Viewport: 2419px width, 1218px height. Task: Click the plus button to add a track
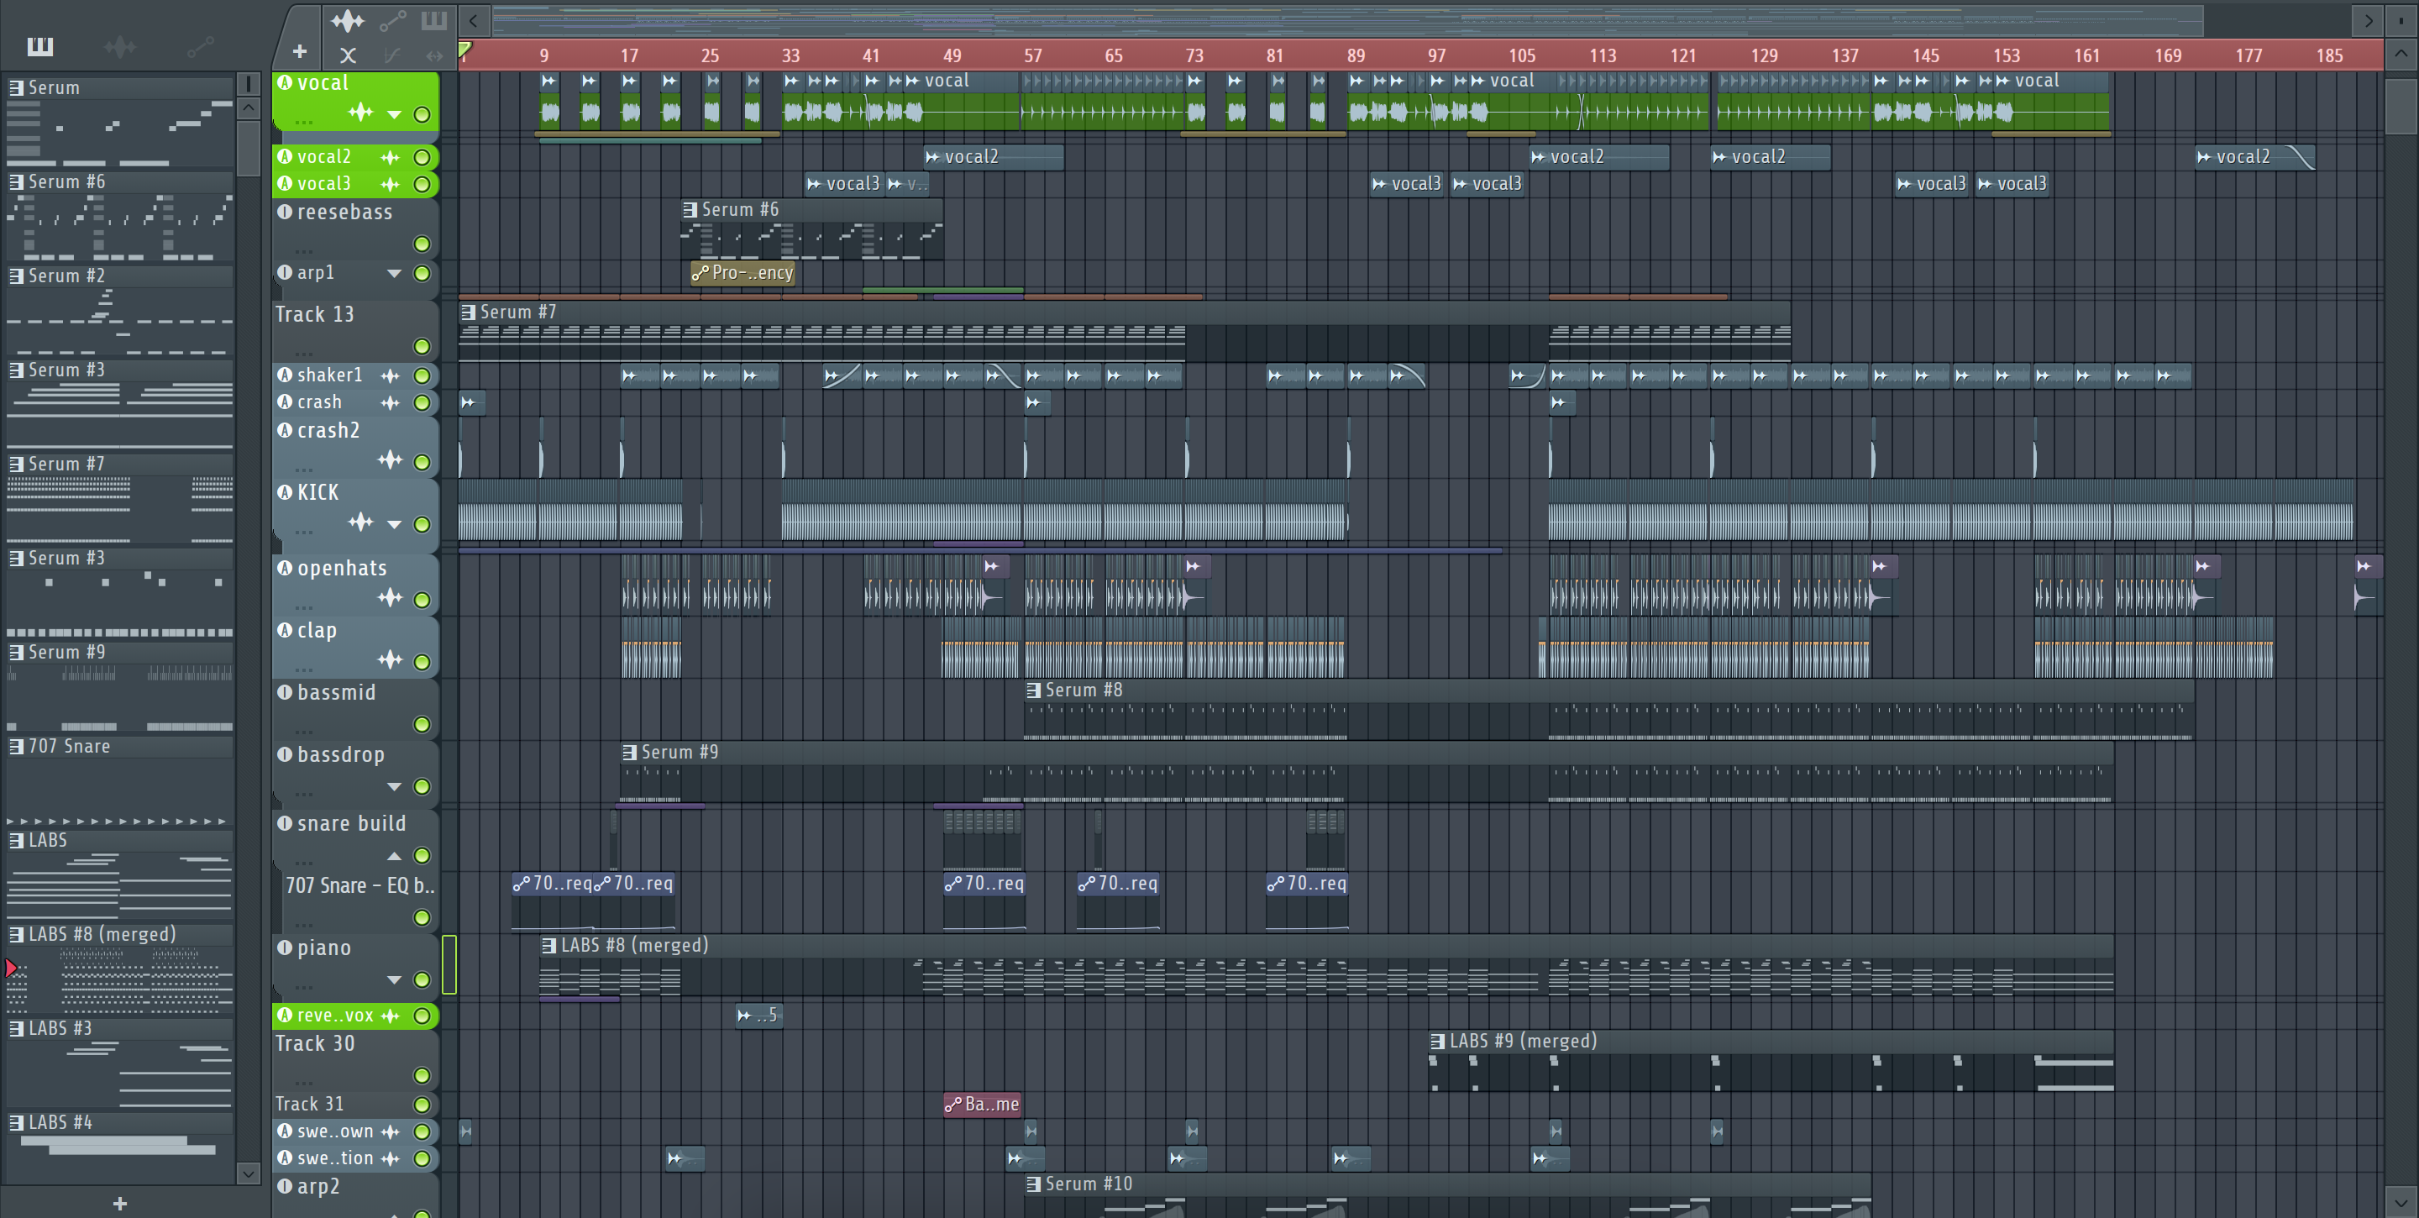point(300,51)
